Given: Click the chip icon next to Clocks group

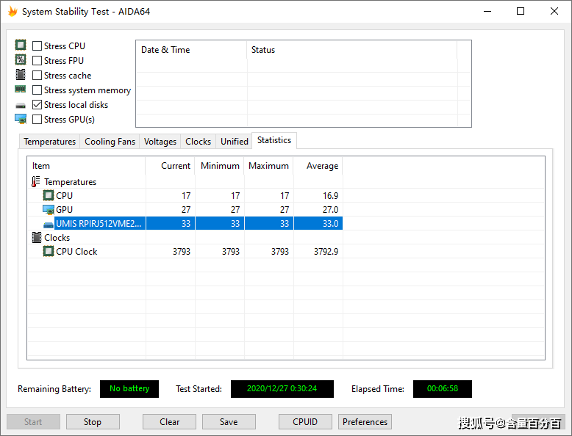Looking at the screenshot, I should pos(37,238).
